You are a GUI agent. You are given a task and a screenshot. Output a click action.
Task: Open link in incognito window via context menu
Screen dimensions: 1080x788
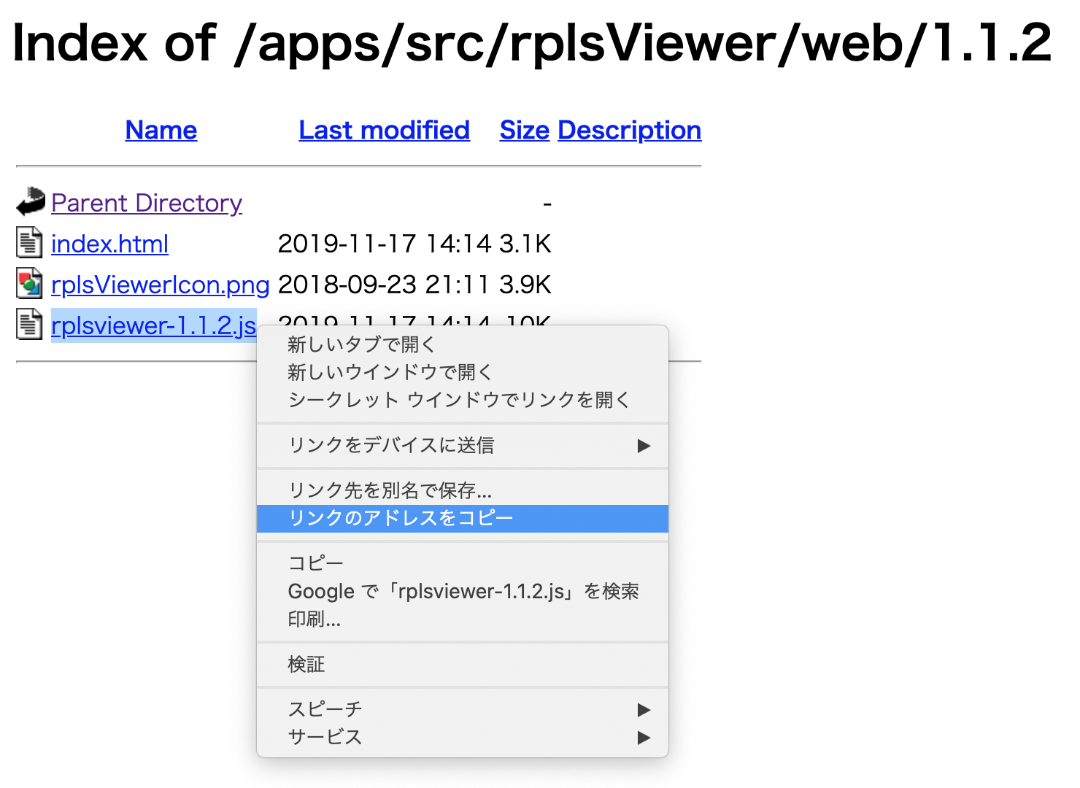pos(458,399)
